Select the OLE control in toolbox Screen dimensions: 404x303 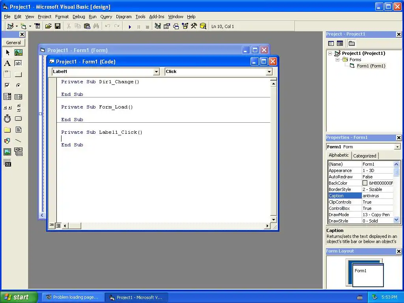point(7,163)
